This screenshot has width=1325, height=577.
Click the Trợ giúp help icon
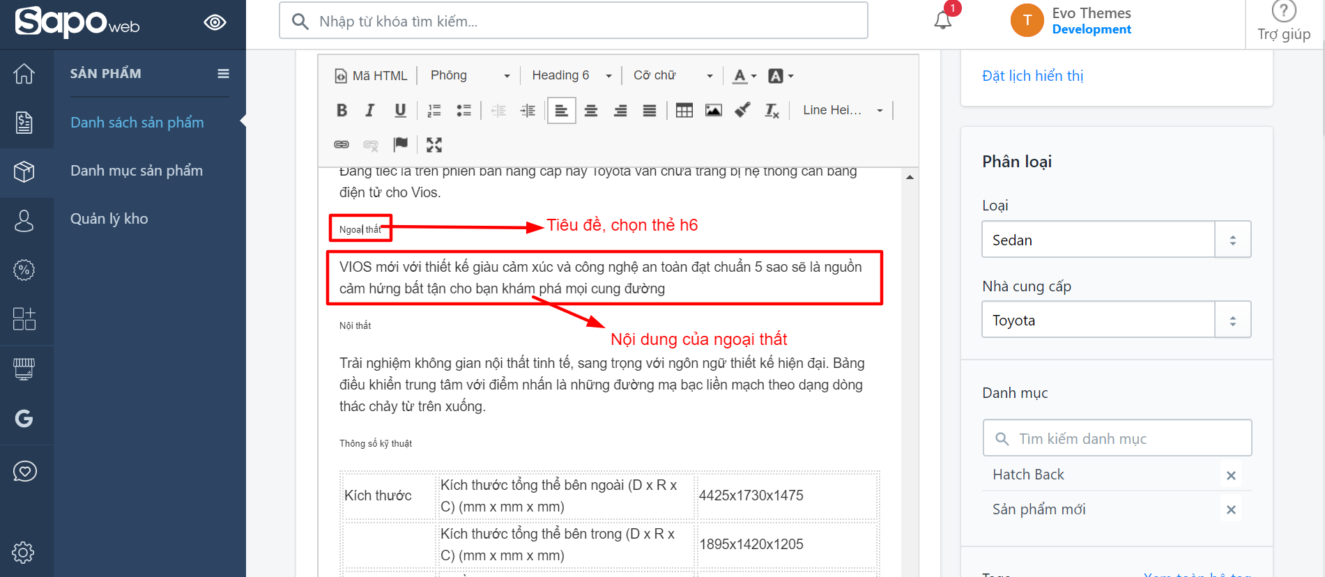click(1284, 22)
